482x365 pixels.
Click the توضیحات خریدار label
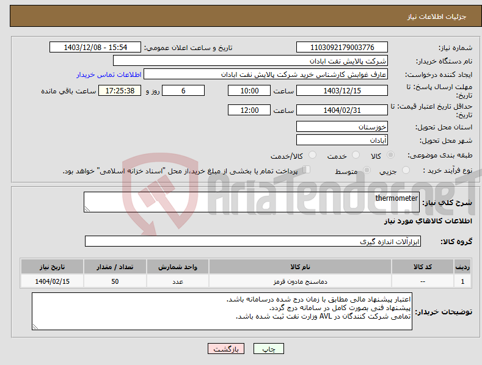click(444, 312)
